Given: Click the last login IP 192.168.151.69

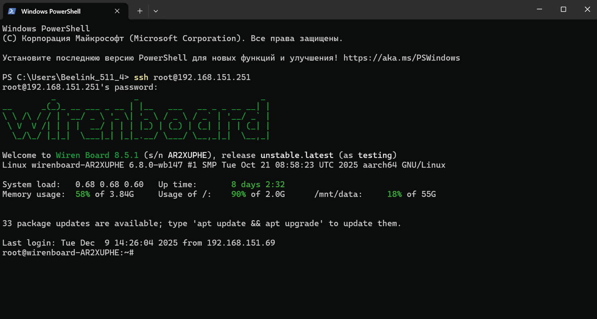Looking at the screenshot, I should [x=241, y=243].
